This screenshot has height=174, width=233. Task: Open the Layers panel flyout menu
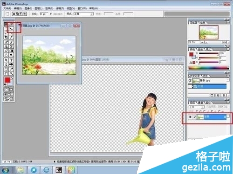(x=228, y=103)
